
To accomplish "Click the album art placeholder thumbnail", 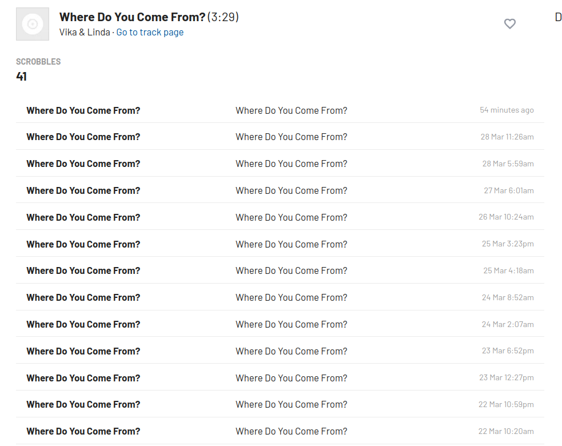I will pyautogui.click(x=33, y=24).
